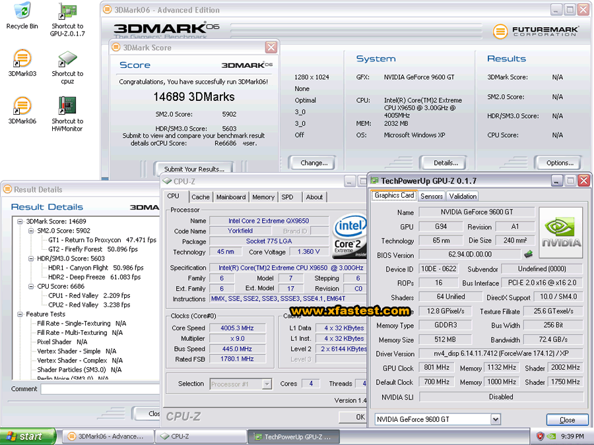
Task: Select HDR1 - Canyon Flight result row
Action: 96,268
